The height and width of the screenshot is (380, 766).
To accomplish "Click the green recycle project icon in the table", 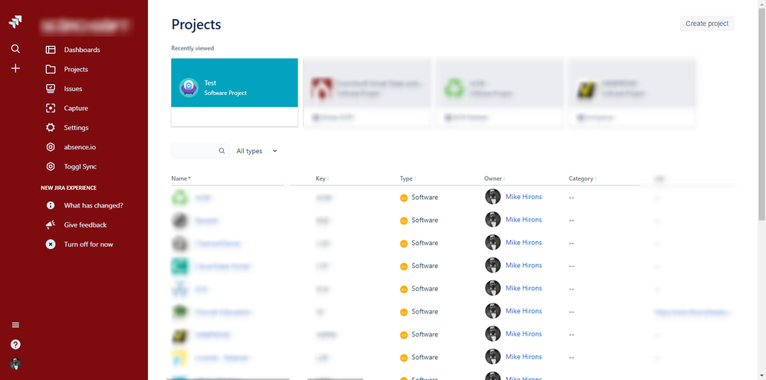I will (x=179, y=198).
